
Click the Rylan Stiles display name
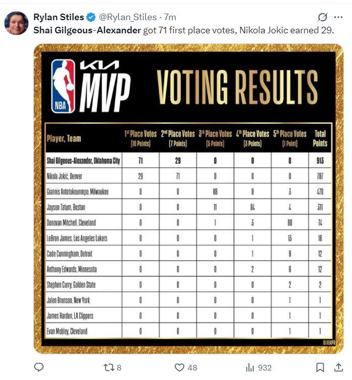(x=59, y=17)
